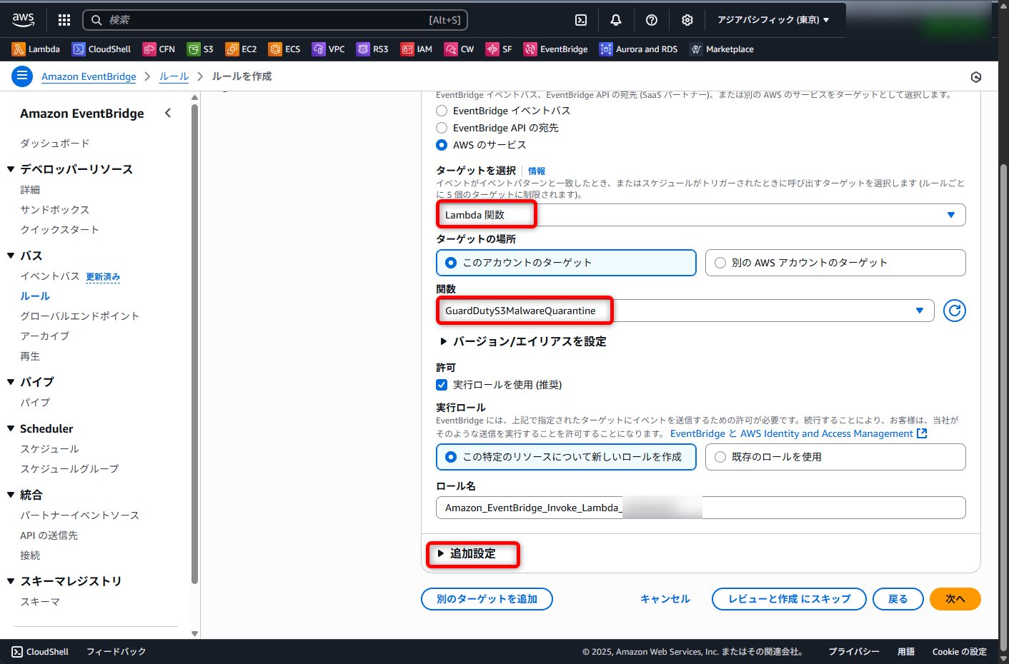1009x664 pixels.
Task: Open the help question mark menu
Action: coord(652,20)
